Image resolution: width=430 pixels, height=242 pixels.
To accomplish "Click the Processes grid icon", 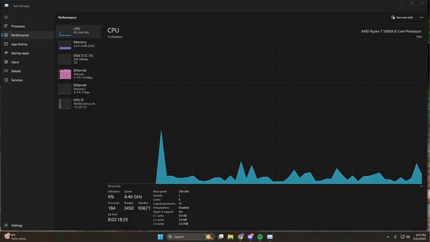I will click(x=6, y=26).
